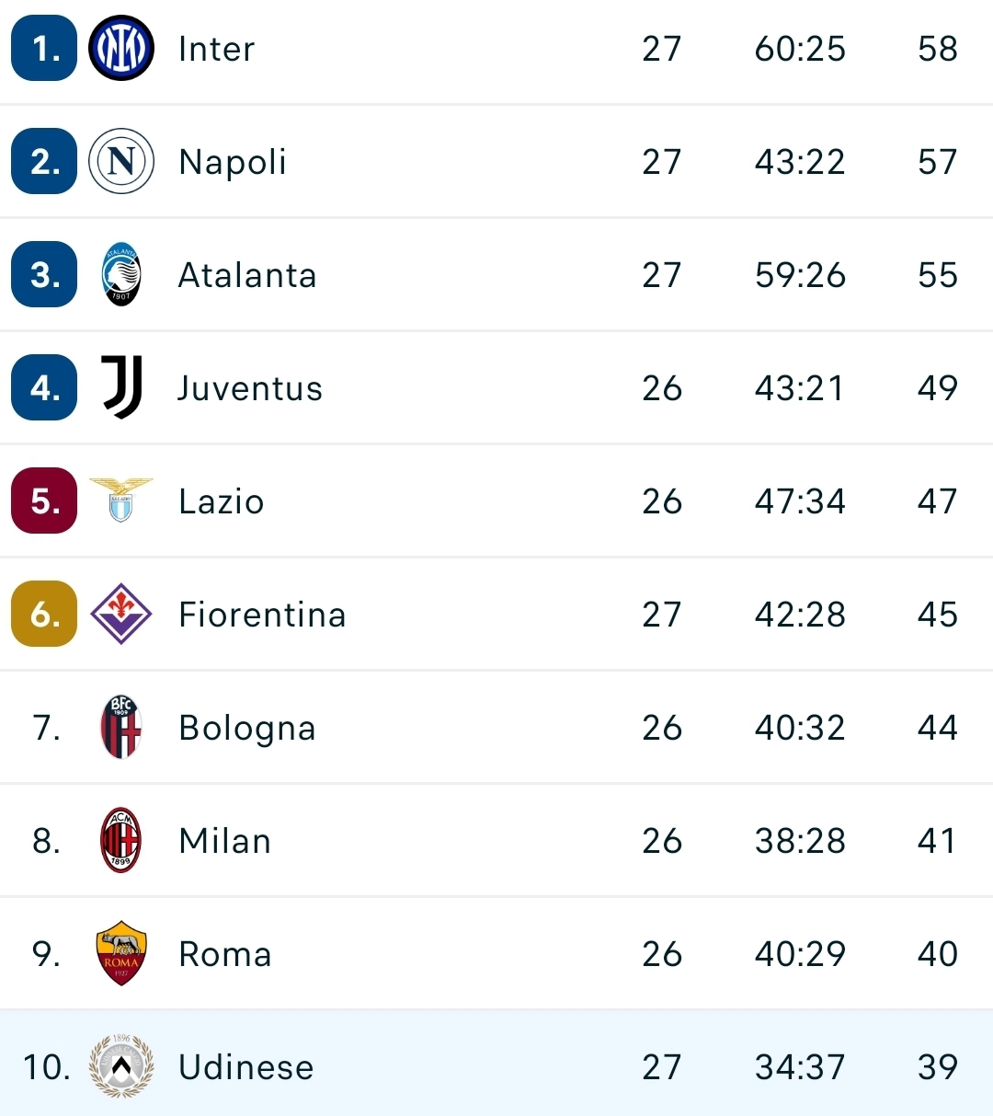Select the Fiorentina team name
The image size is (993, 1116).
(262, 615)
